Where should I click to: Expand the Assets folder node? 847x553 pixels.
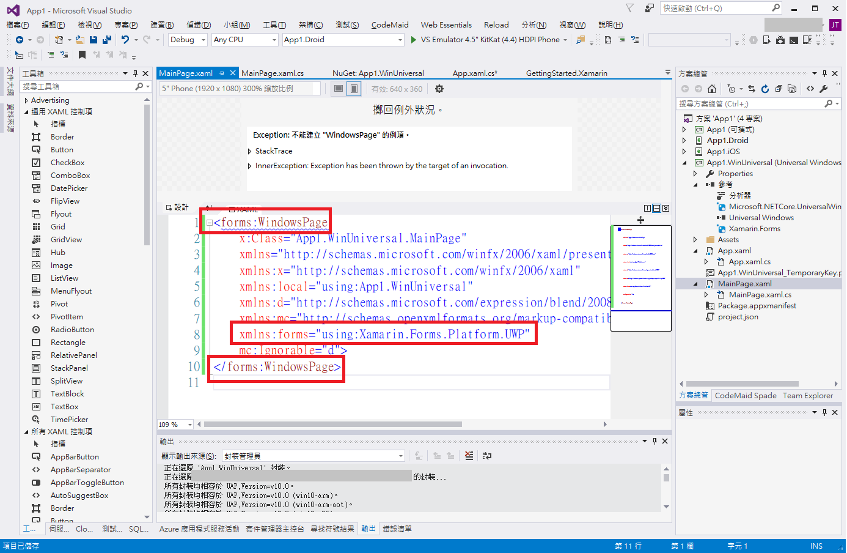[x=695, y=240]
